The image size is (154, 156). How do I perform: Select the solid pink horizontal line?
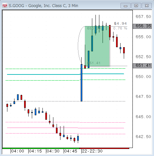66,128
